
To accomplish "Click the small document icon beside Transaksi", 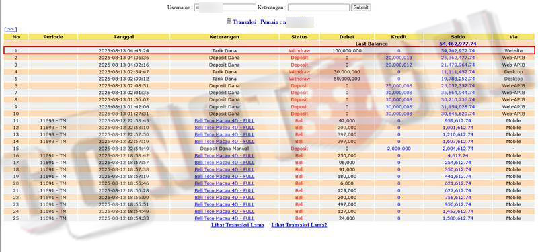I will pyautogui.click(x=229, y=22).
